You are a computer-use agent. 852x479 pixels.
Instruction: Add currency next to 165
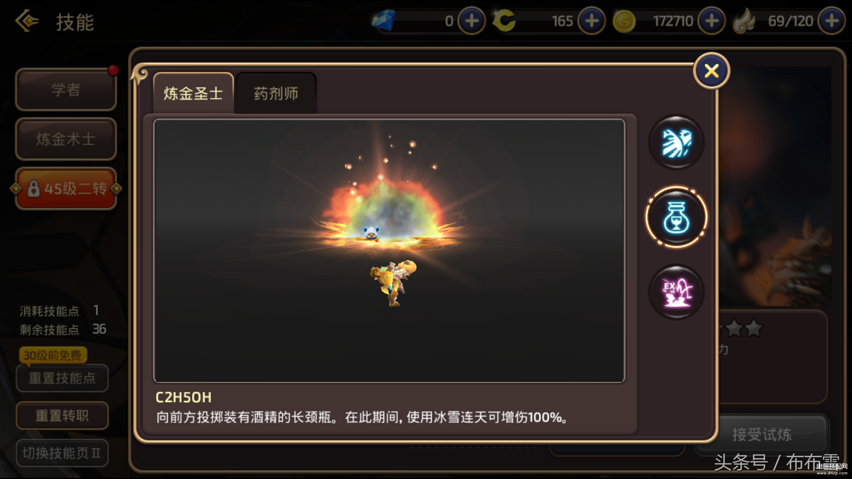pos(592,21)
